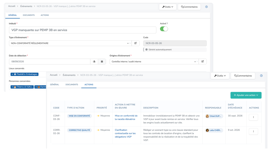270x151 pixels.
Task: Expand the Type d'évènement dropdown
Action: coord(130,43)
